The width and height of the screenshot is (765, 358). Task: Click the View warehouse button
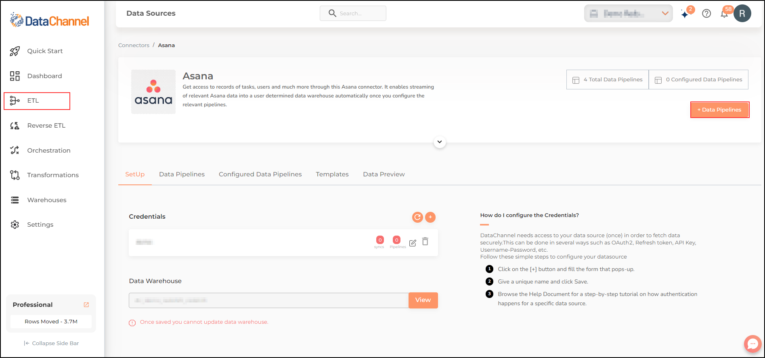(x=423, y=300)
